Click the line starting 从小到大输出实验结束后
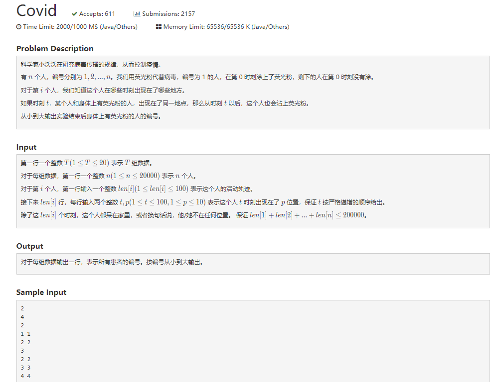Image resolution: width=496 pixels, height=382 pixels. (92, 116)
